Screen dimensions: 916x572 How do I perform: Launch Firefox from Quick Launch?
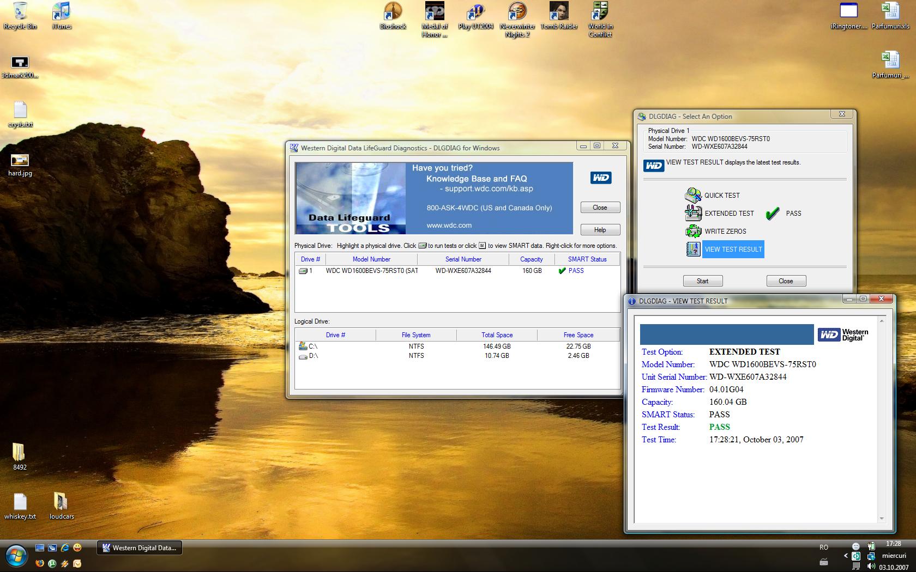pos(39,563)
